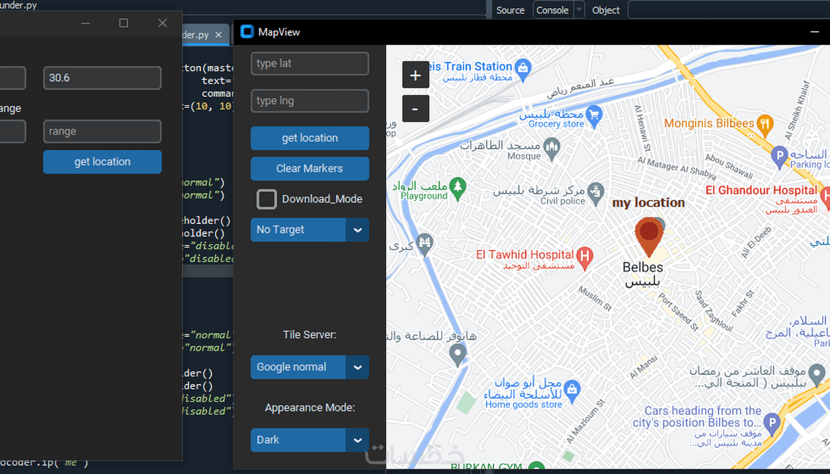Click the Object text box in IDE

click(x=728, y=10)
